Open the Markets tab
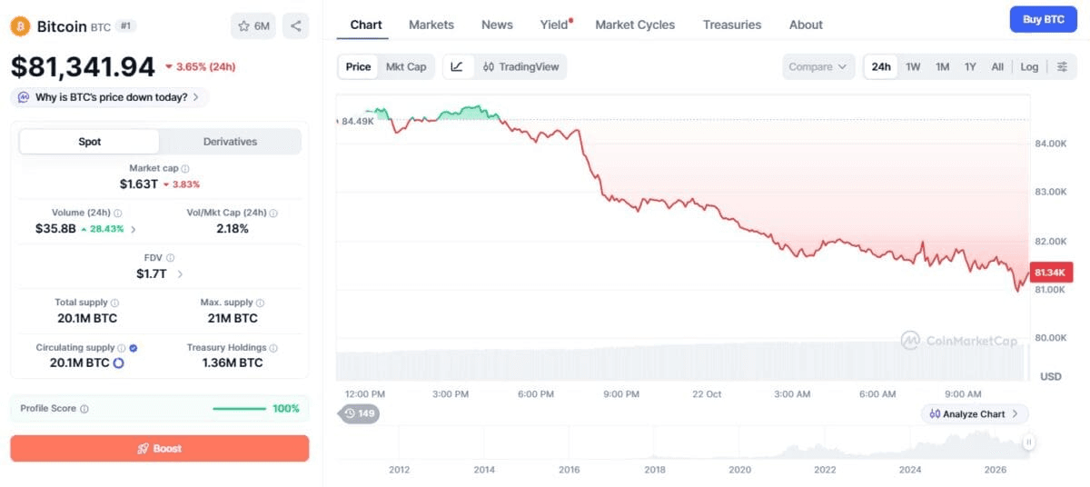Viewport: 1090px width, 487px height. (431, 25)
